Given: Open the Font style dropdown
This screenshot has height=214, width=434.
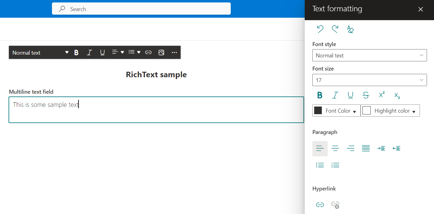Looking at the screenshot, I should click(x=369, y=55).
